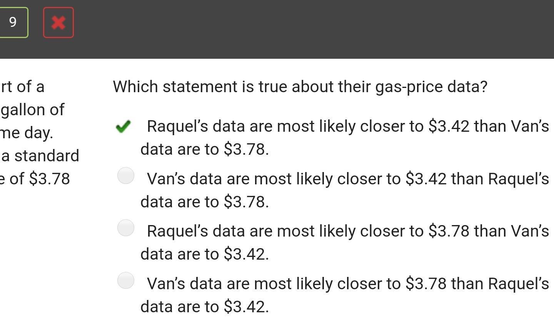
Task: Choose answer "Raquel's data closer to $3.78 than Van's"
Action: click(345, 242)
